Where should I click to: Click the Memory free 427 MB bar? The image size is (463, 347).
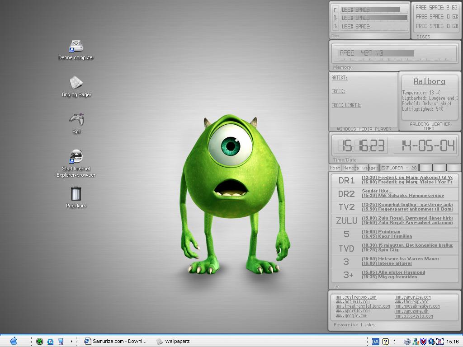click(376, 53)
